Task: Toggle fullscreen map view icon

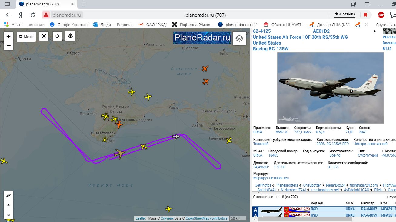Action: tap(44, 37)
